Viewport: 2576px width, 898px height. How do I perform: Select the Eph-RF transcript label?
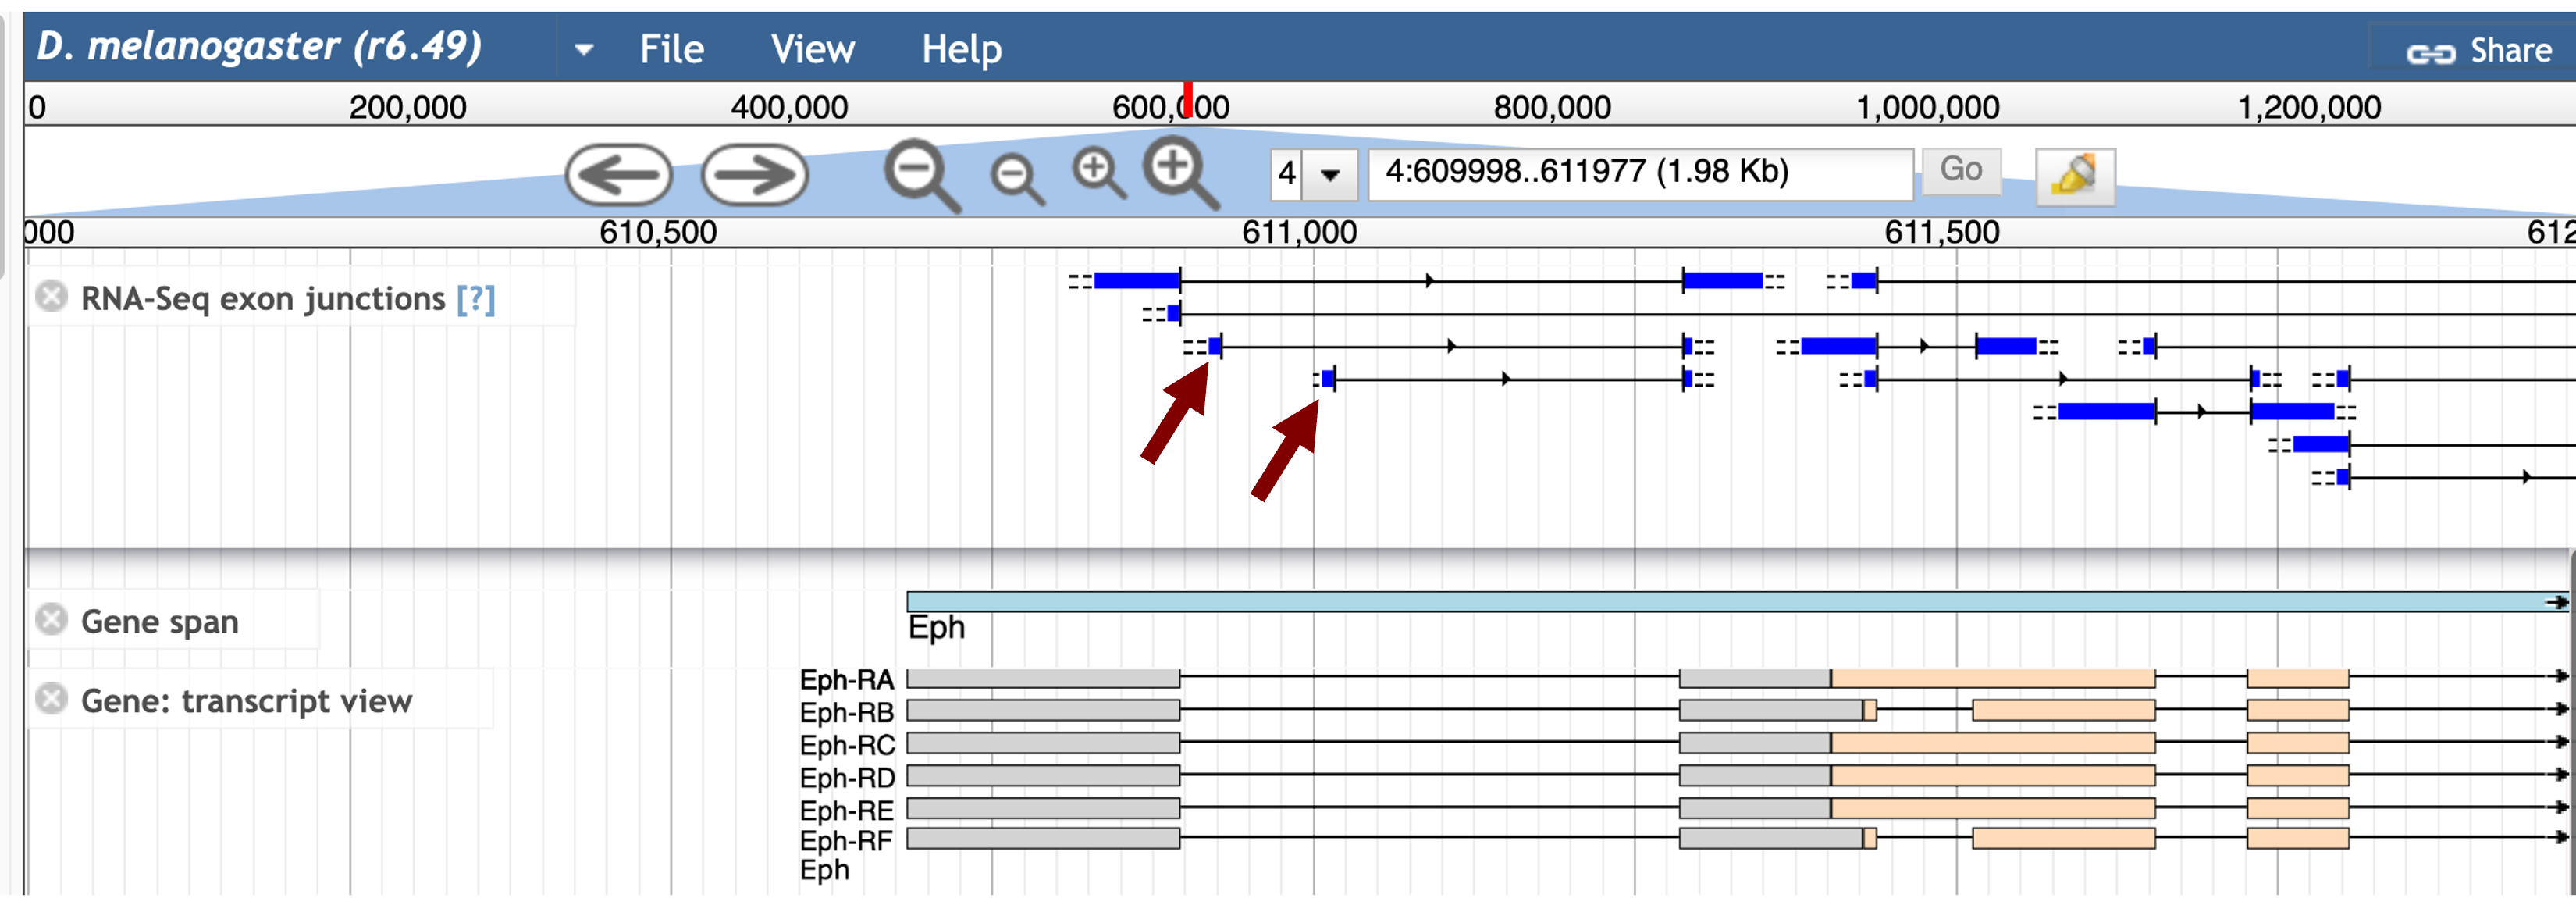click(x=845, y=840)
